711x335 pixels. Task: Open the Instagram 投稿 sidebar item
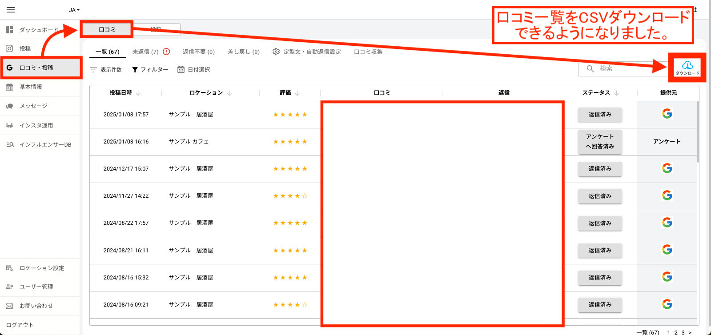25,48
